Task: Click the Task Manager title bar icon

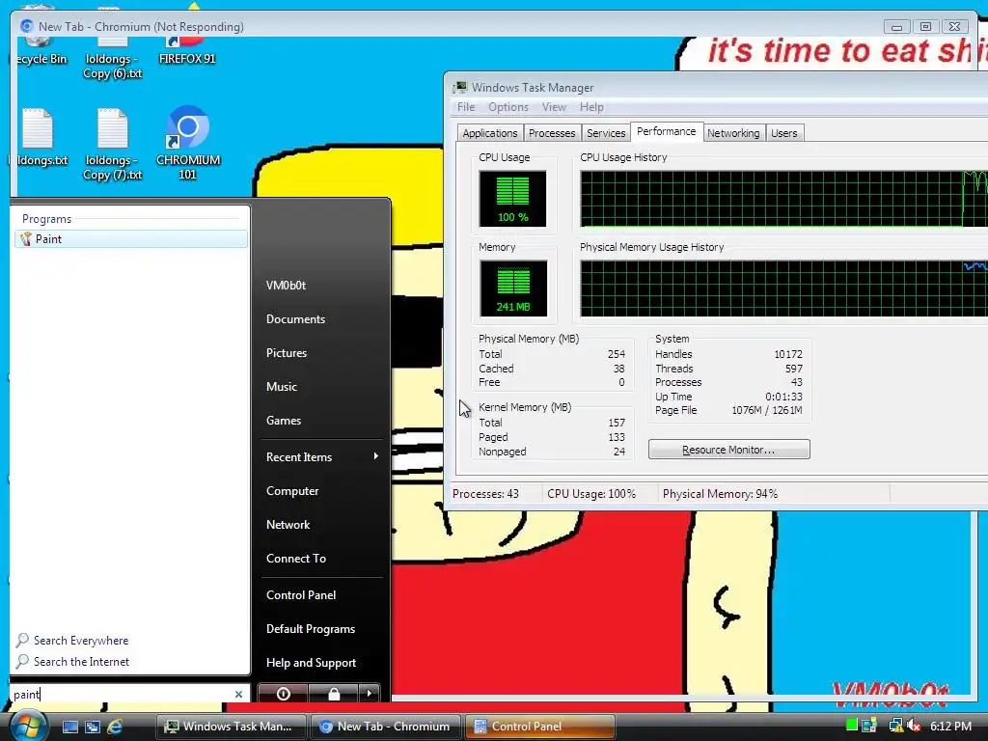Action: pos(460,87)
